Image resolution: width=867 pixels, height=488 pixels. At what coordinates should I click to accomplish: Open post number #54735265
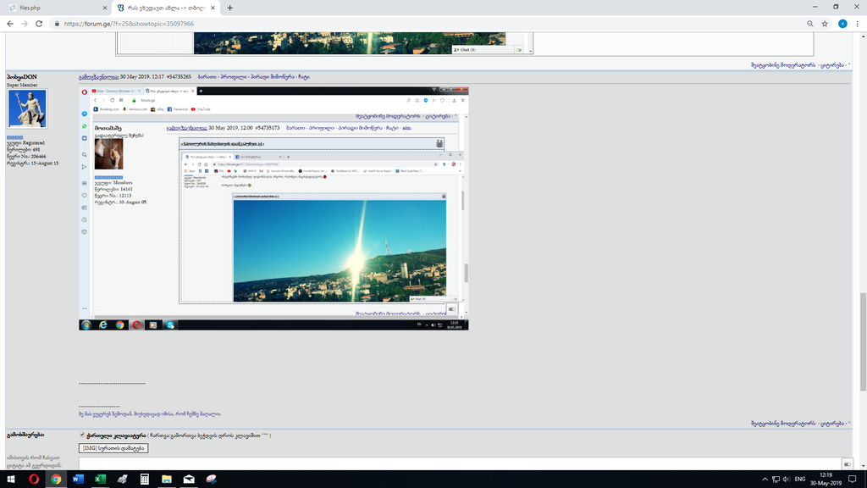coord(179,77)
